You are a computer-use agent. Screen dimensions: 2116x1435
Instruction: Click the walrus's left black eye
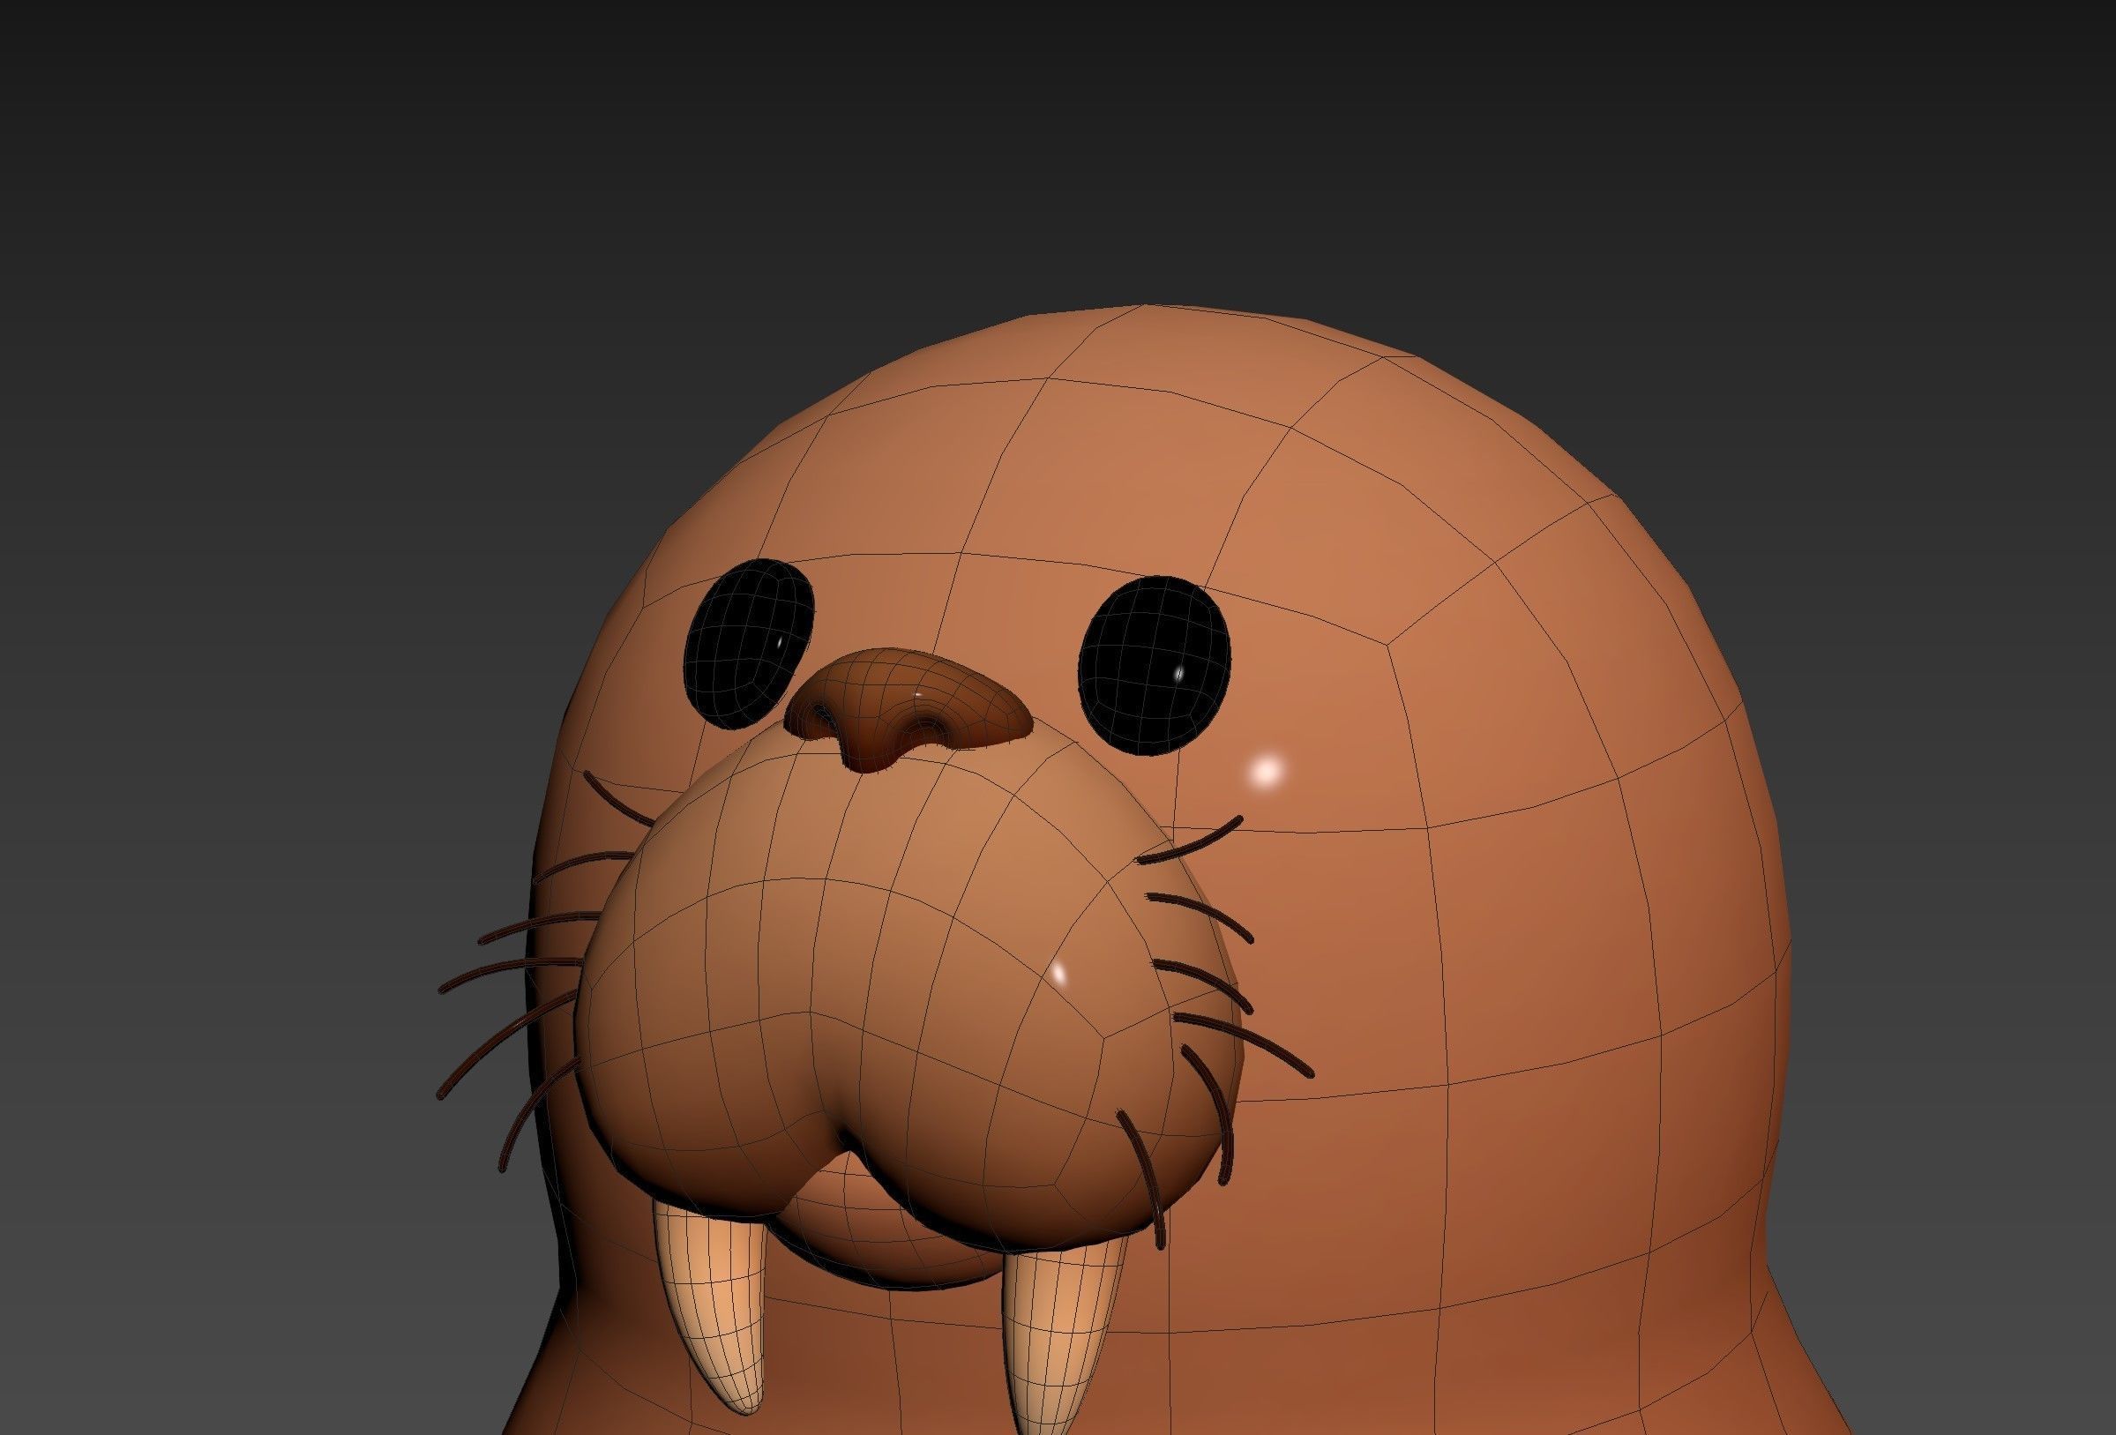pos(749,643)
